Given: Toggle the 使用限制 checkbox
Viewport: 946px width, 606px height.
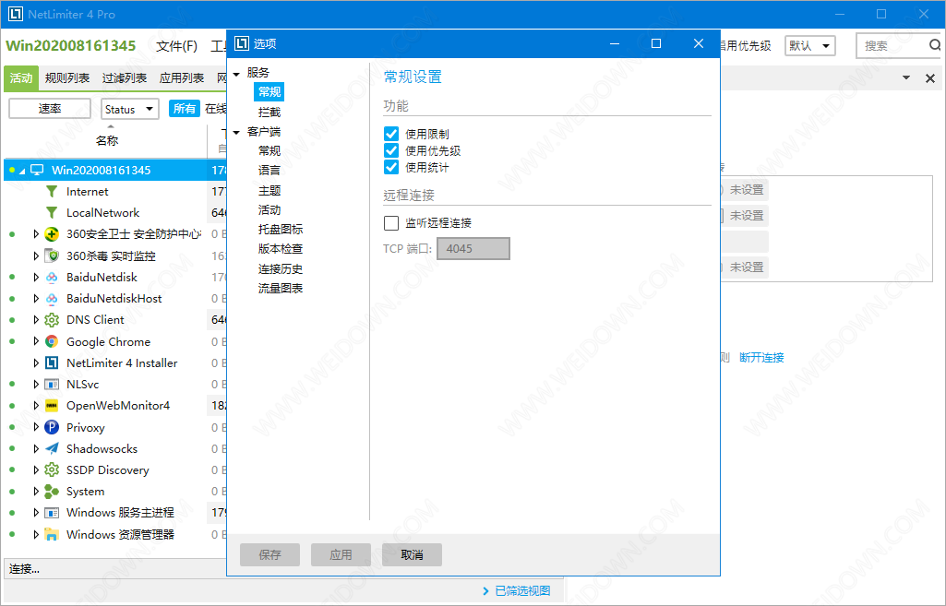Looking at the screenshot, I should [391, 134].
